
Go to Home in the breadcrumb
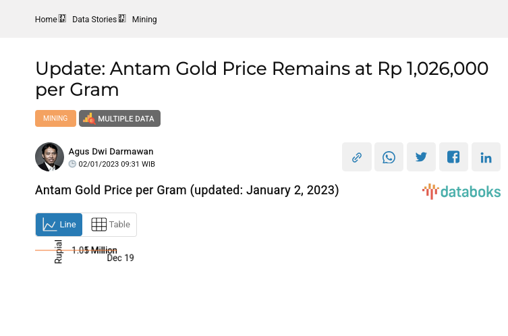pyautogui.click(x=46, y=20)
